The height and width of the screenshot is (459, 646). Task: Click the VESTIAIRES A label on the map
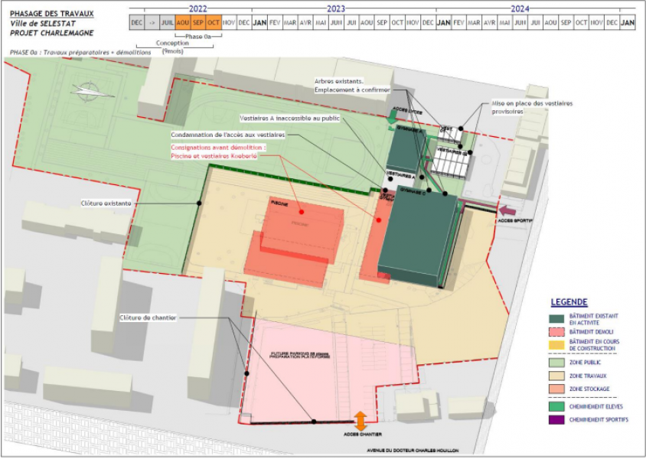click(x=400, y=176)
